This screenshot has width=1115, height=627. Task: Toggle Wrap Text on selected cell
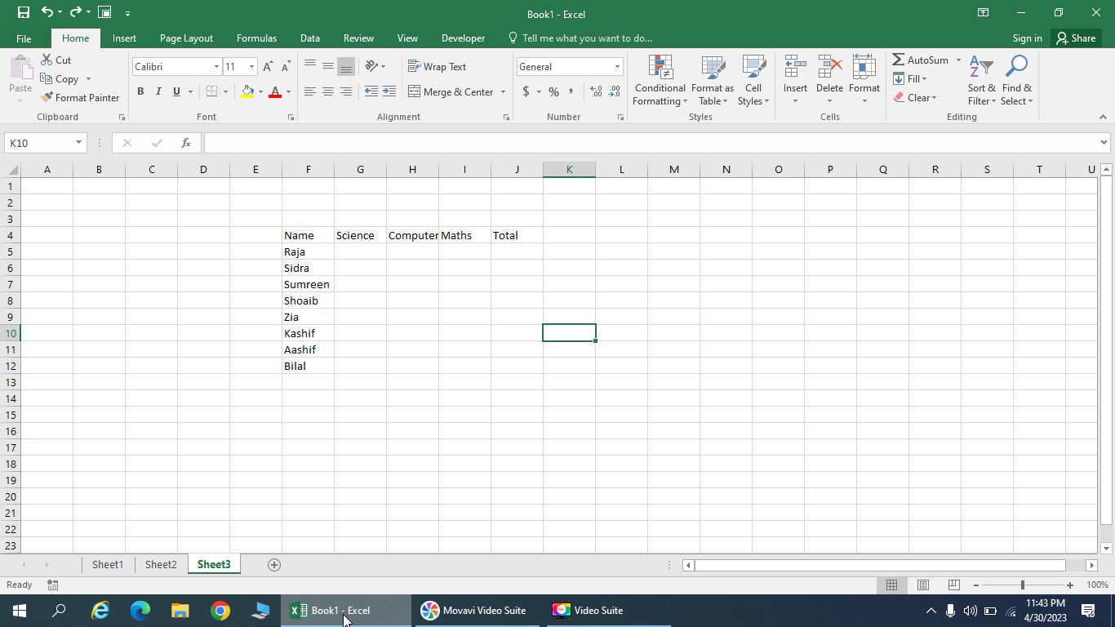pyautogui.click(x=437, y=66)
